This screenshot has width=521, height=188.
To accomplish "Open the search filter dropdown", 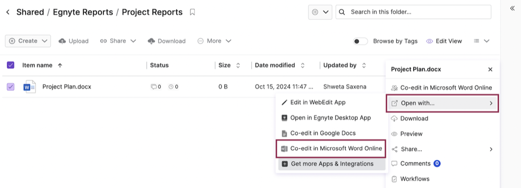I will (320, 12).
